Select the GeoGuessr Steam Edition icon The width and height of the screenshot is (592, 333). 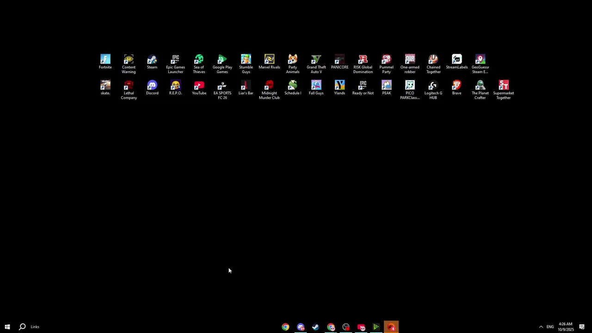(480, 64)
